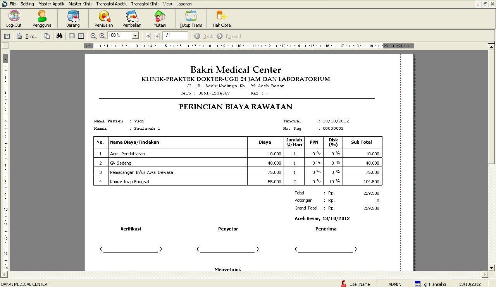Image resolution: width=496 pixels, height=287 pixels.
Task: Open the View menu
Action: pyautogui.click(x=167, y=4)
